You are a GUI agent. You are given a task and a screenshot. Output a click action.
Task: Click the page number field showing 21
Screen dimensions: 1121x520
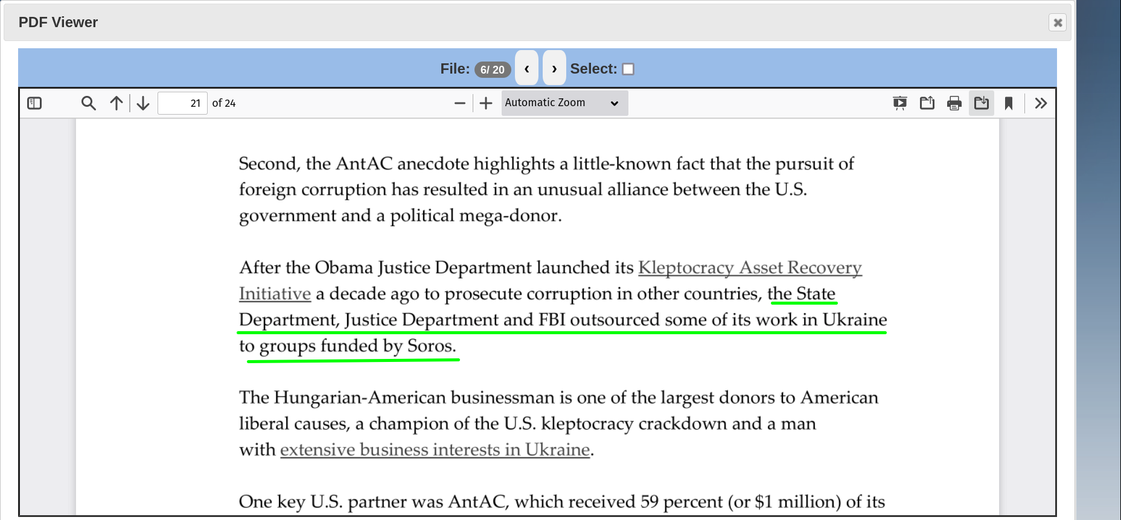coord(182,103)
